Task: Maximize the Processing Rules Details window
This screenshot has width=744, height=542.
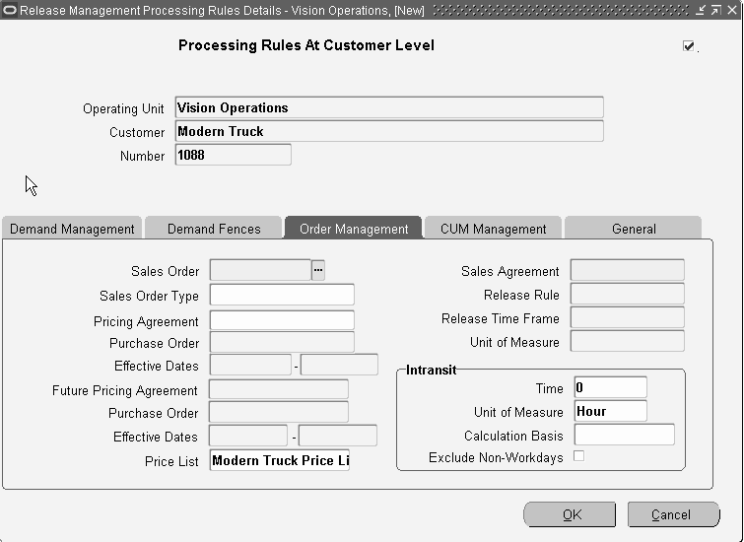Action: tap(716, 10)
